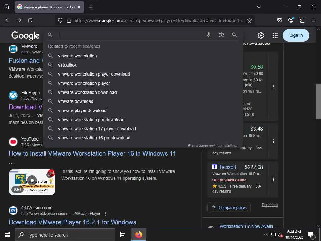Open the Google apps grid

(x=275, y=35)
